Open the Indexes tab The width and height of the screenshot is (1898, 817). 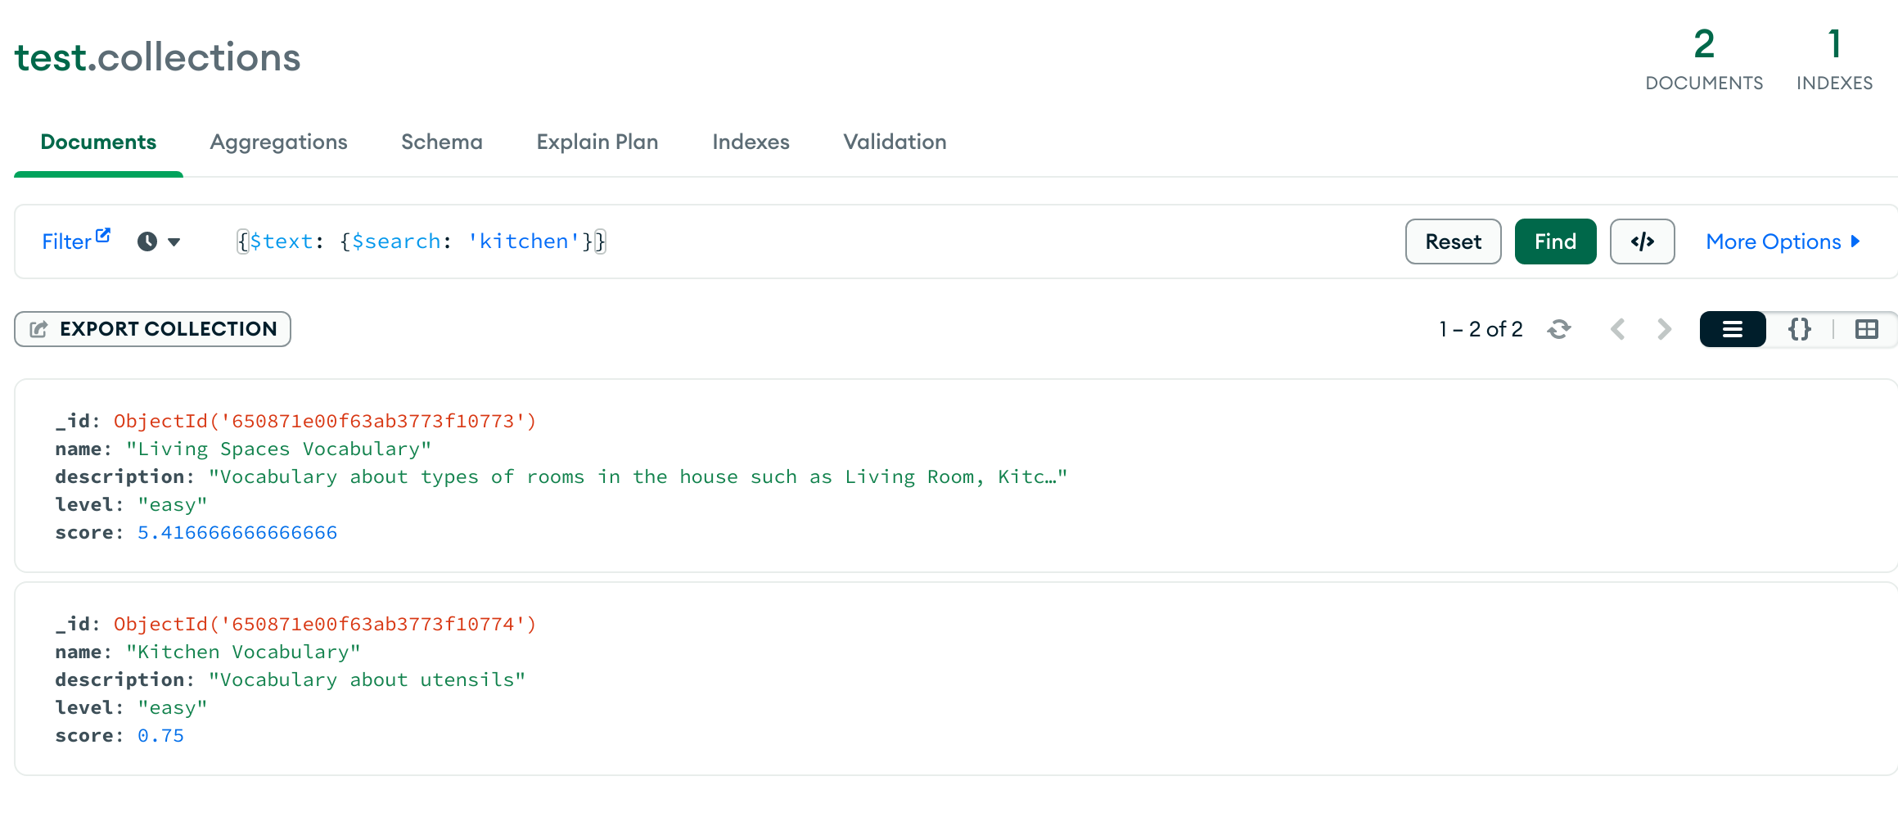coord(751,142)
